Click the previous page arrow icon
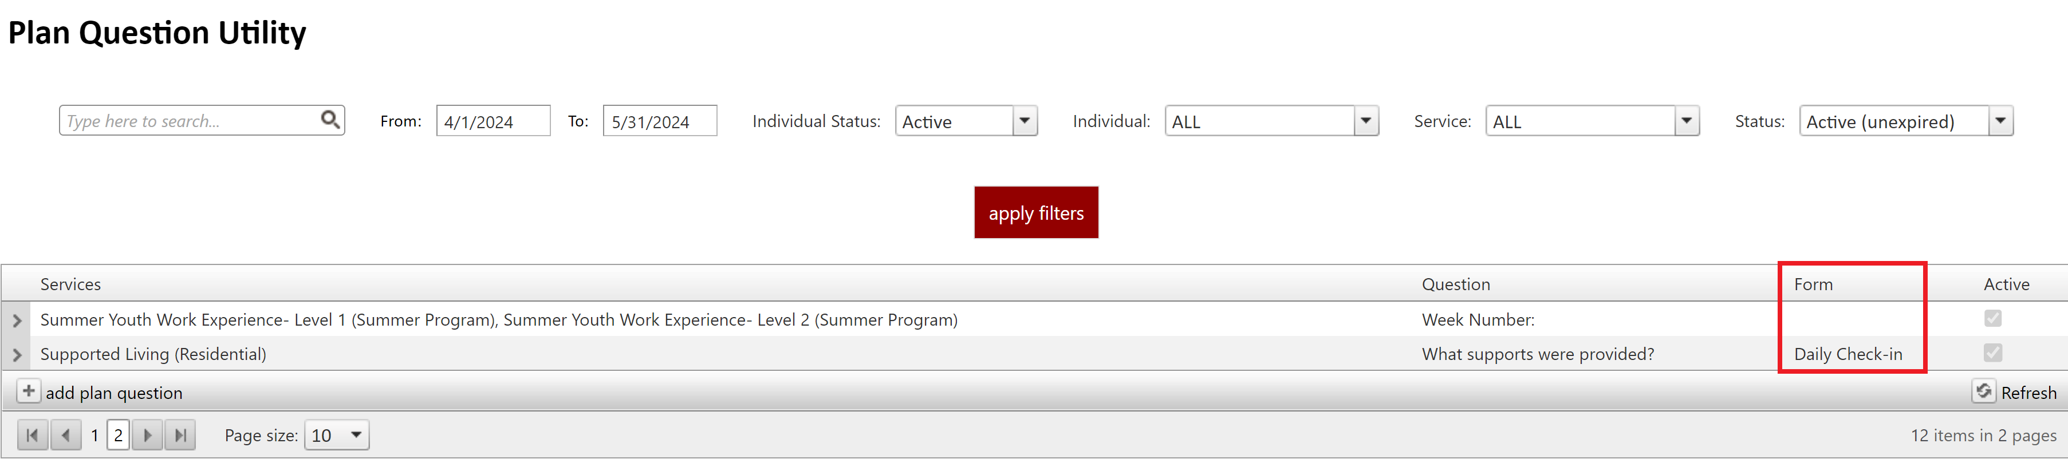The height and width of the screenshot is (459, 2068). tap(66, 435)
